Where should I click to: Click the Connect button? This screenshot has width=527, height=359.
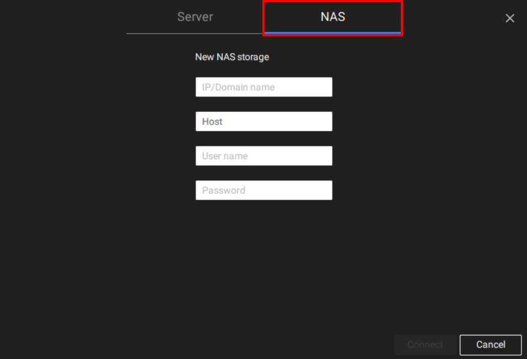click(x=425, y=345)
